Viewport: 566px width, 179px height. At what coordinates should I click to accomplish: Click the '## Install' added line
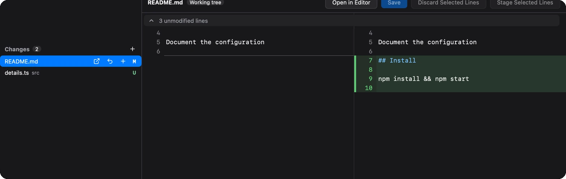click(397, 60)
